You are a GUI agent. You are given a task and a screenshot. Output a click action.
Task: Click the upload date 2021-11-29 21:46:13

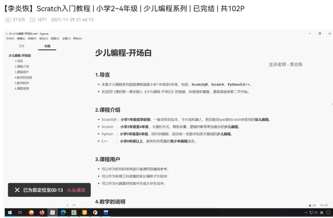pos(72,20)
